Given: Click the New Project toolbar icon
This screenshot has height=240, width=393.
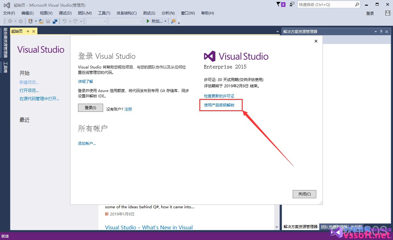Looking at the screenshot, I should pyautogui.click(x=30, y=21).
